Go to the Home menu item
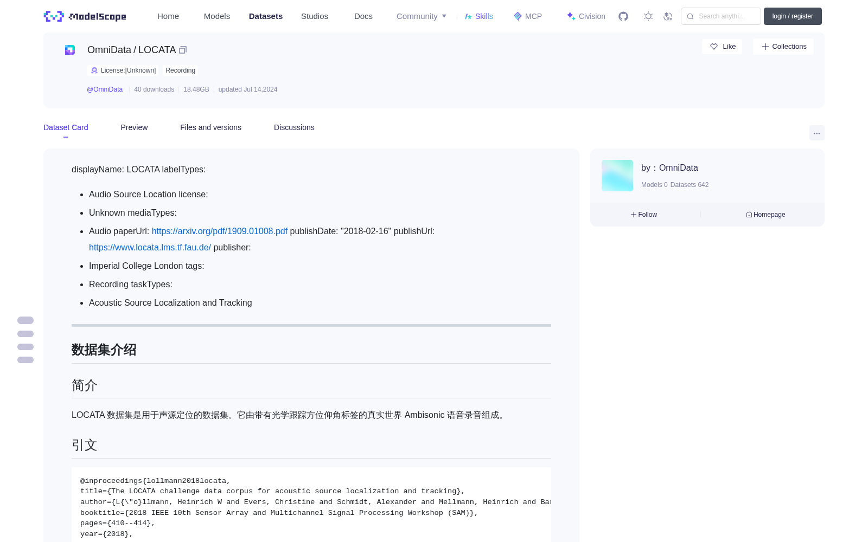Viewport: 868px width, 542px height. coord(168,16)
